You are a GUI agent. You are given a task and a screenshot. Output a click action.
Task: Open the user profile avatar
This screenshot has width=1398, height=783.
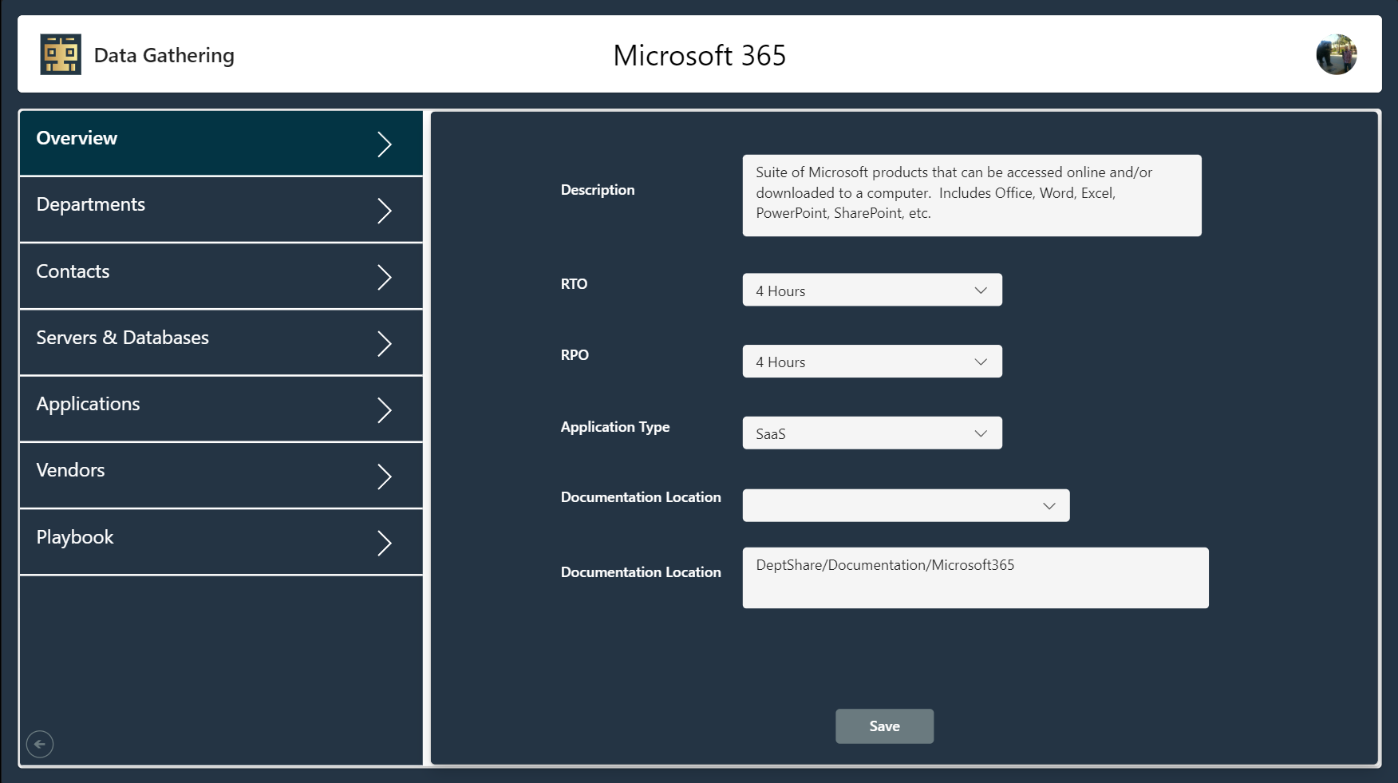pyautogui.click(x=1337, y=54)
